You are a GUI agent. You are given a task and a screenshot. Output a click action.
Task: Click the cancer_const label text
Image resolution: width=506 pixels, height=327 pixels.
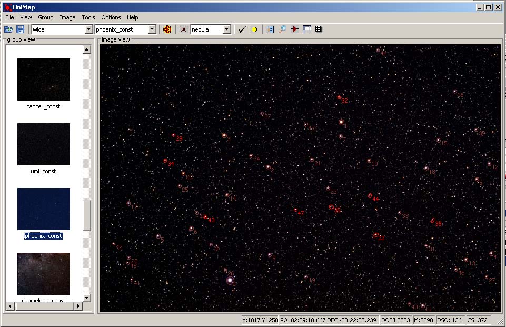tap(43, 106)
